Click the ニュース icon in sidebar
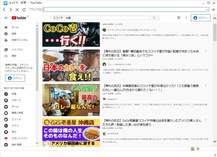This screenshot has height=157, width=217. pos(6,119)
